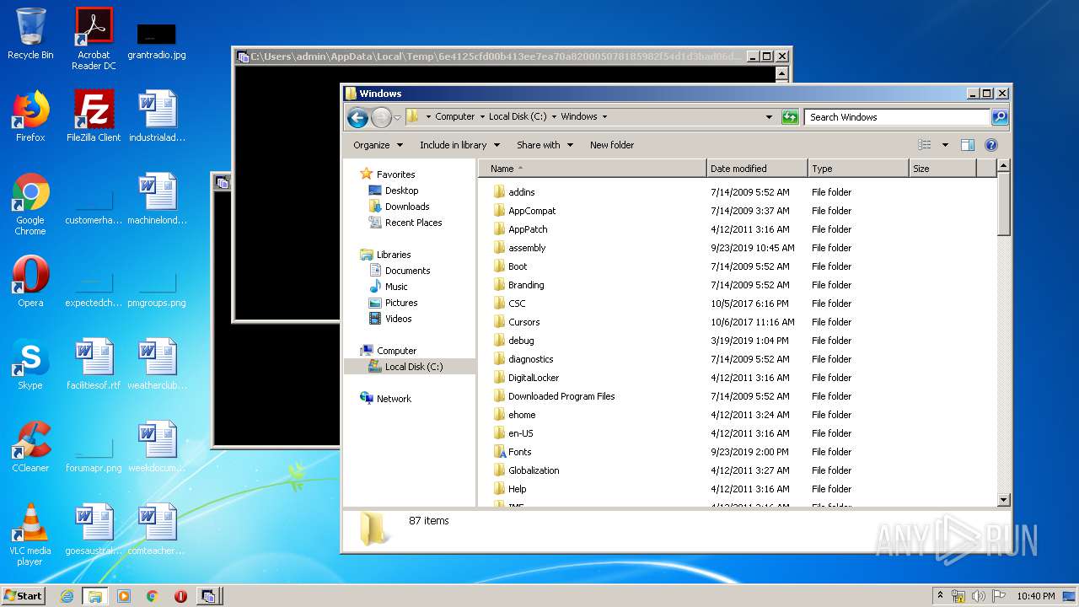This screenshot has width=1079, height=607.
Task: Open the Explorer help icon
Action: tap(991, 145)
